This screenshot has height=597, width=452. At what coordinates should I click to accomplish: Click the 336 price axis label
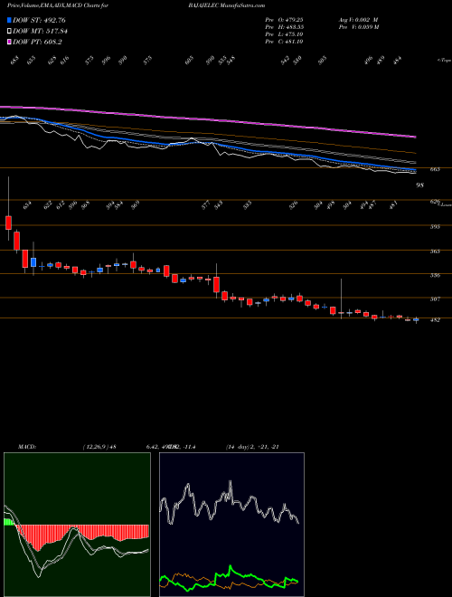click(x=435, y=275)
